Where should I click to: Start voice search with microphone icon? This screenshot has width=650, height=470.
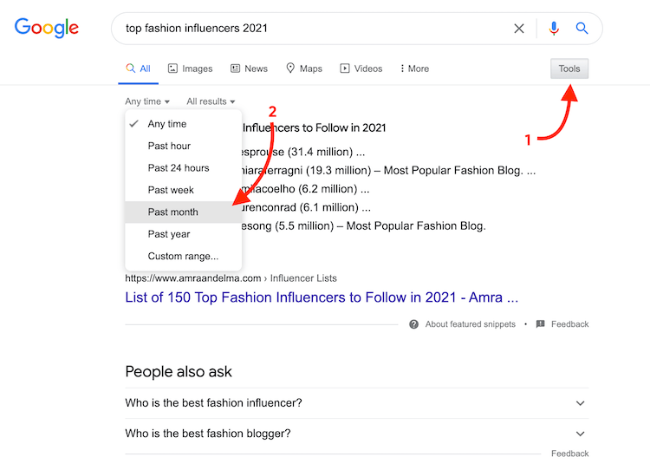(554, 29)
